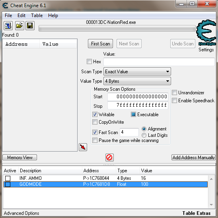Click the Stop address field

click(x=138, y=105)
